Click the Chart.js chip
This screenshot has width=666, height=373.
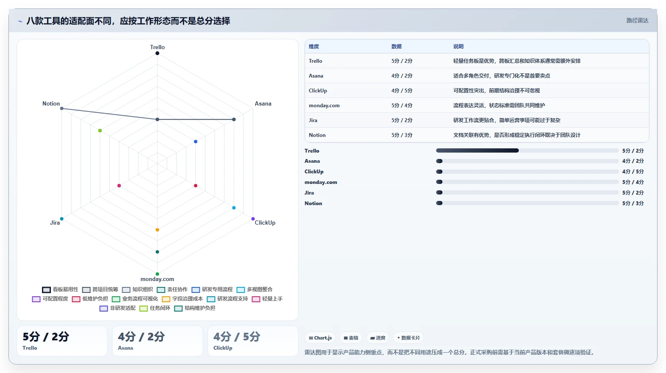coord(320,338)
